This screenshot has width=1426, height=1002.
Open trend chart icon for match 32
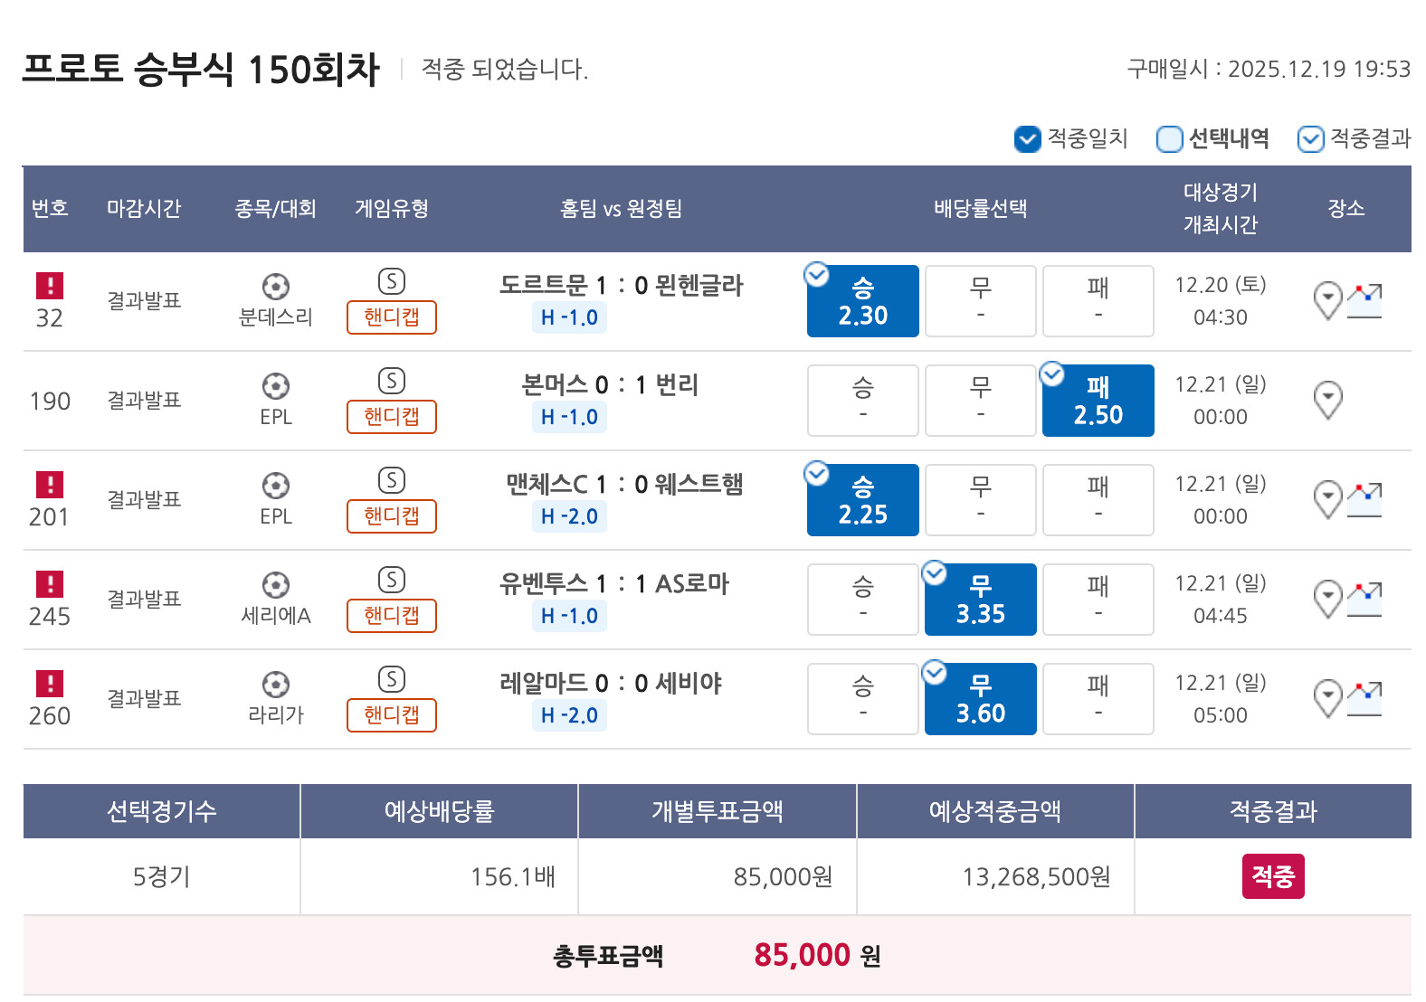point(1364,300)
